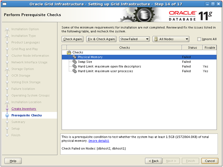This screenshot has width=223, height=167.
Task: Maximize the installer window
Action: (x=213, y=4)
